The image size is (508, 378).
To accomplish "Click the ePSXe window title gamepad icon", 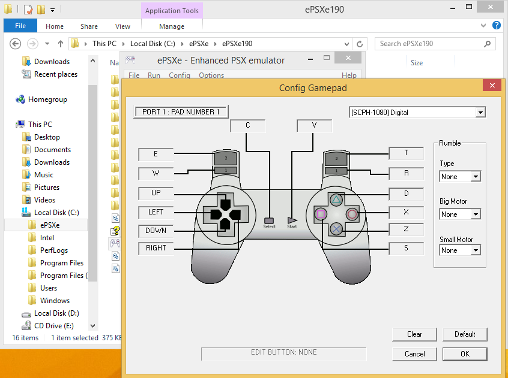I will pos(130,60).
